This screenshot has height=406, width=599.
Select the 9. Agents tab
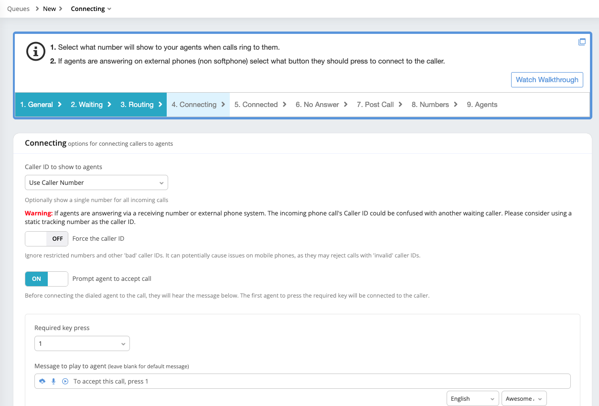[482, 104]
